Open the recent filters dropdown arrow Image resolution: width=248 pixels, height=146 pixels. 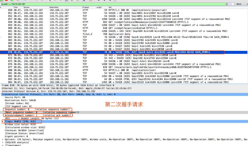coord(233,4)
